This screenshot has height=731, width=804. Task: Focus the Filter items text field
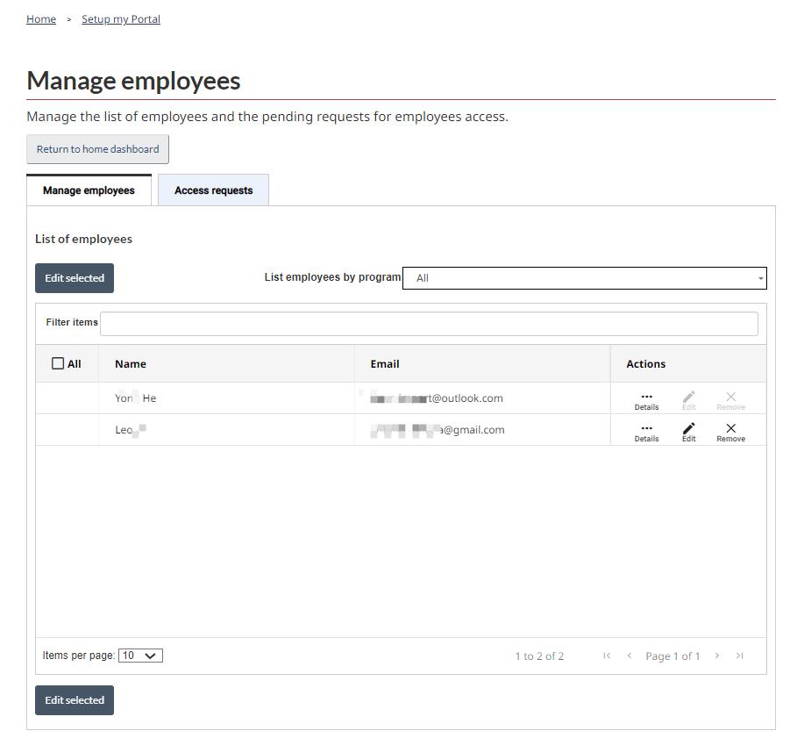coord(429,323)
